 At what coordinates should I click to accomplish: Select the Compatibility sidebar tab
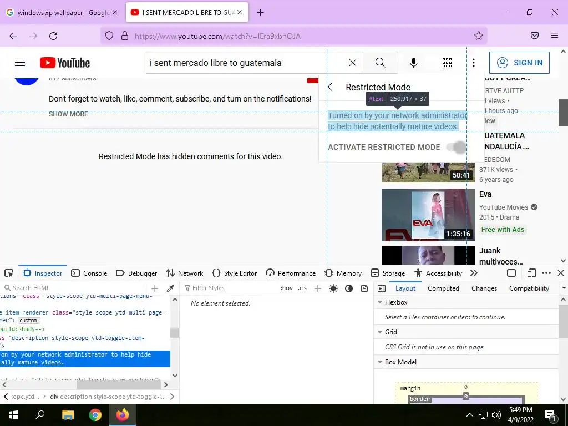pyautogui.click(x=529, y=288)
